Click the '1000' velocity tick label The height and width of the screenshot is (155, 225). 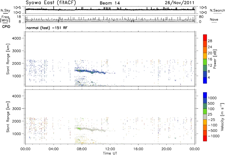[212, 98]
